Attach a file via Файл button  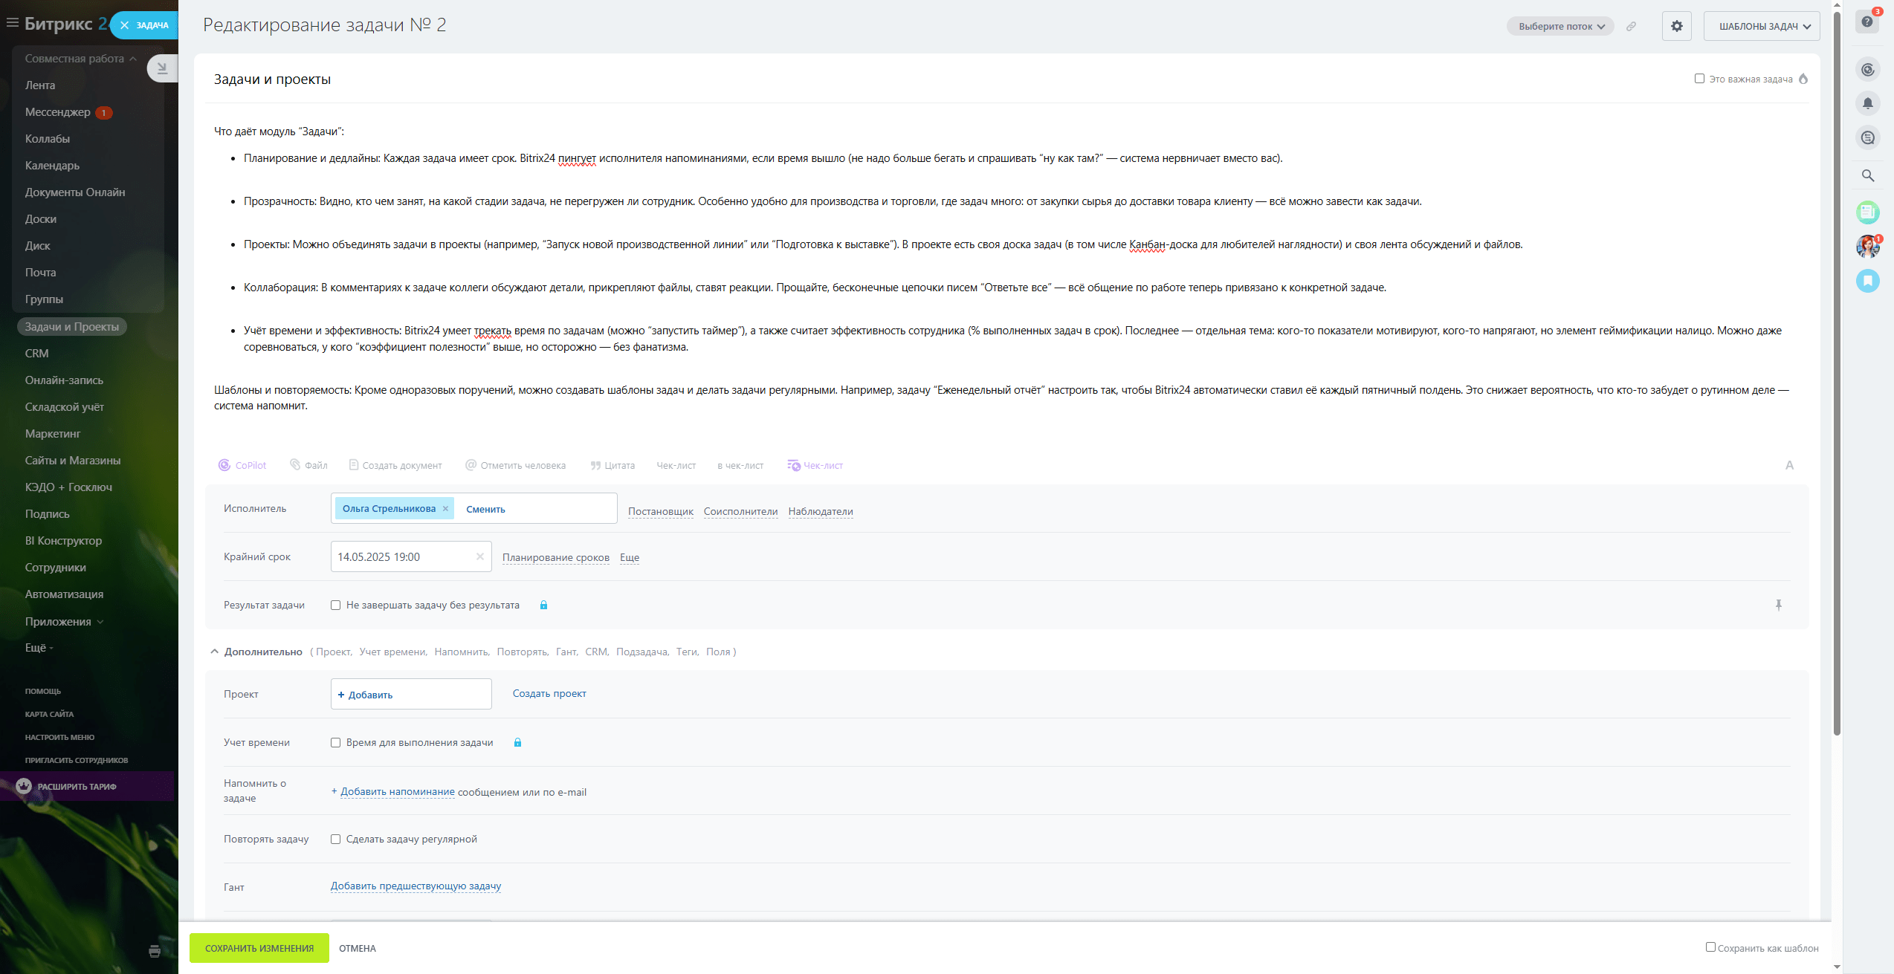(308, 465)
